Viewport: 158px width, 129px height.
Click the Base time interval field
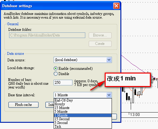point(83,95)
